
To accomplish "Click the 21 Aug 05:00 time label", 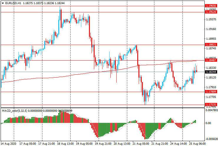I will pos(141,143).
